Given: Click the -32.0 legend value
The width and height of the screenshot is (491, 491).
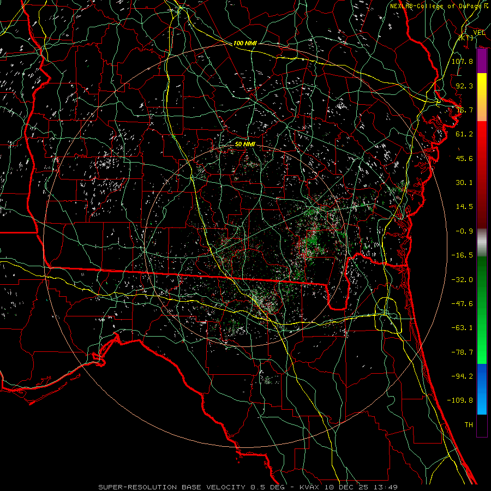Looking at the screenshot, I should pyautogui.click(x=462, y=280).
